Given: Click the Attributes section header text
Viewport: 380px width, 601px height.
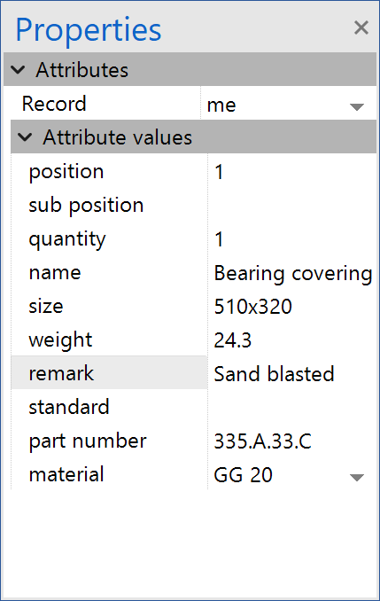Looking at the screenshot, I should [x=82, y=70].
